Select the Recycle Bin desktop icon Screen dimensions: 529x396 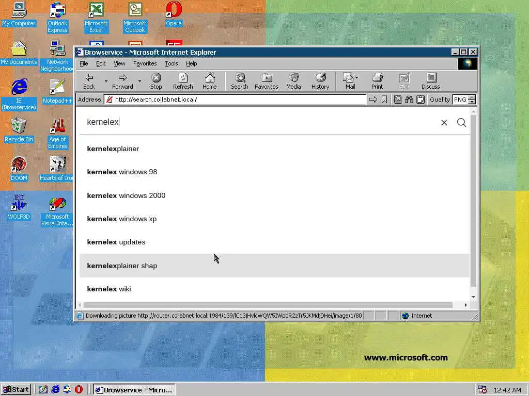tap(19, 130)
